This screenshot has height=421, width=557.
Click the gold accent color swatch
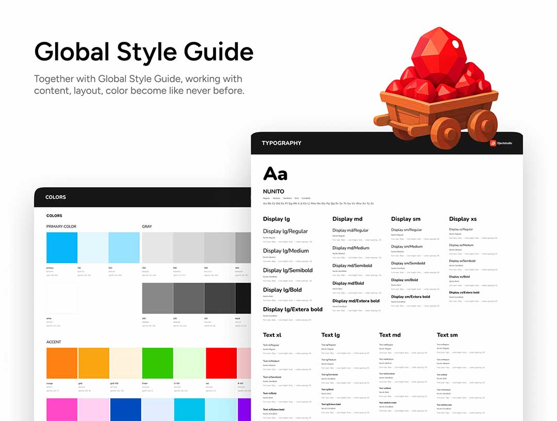pyautogui.click(x=94, y=363)
